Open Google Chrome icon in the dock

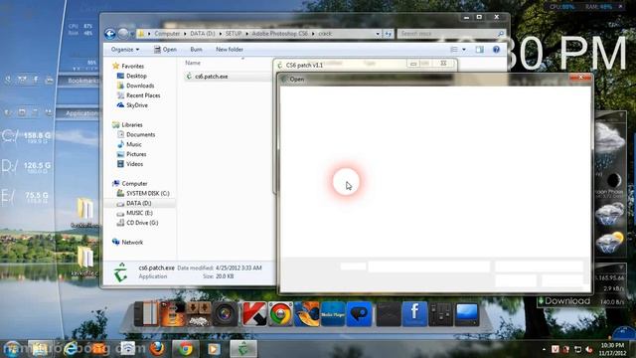(x=280, y=314)
